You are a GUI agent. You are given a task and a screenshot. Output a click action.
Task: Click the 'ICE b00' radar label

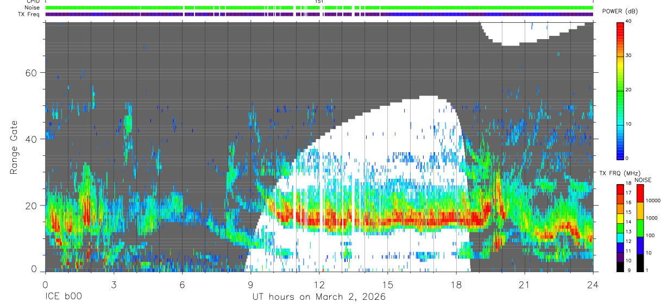point(63,297)
